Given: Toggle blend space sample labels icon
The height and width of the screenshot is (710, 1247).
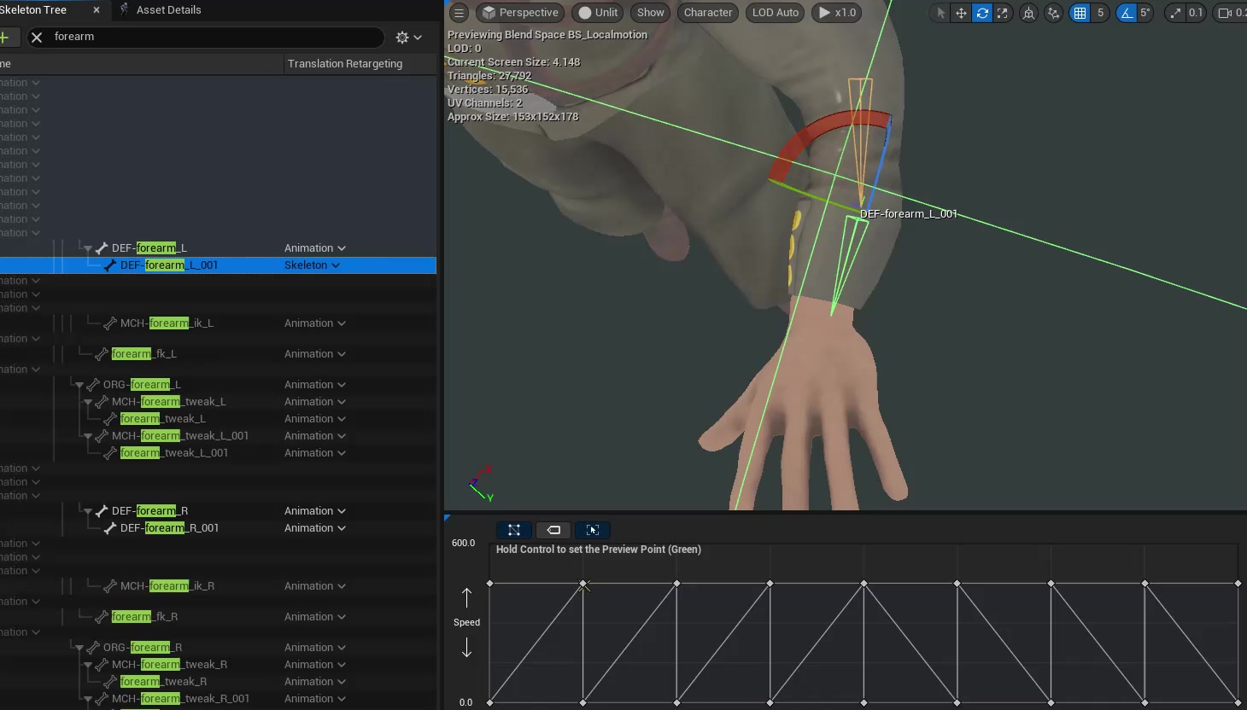Looking at the screenshot, I should point(553,530).
